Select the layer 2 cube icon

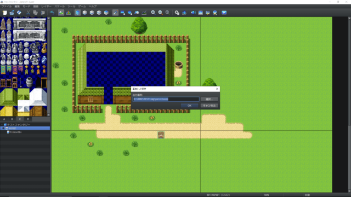92,13
